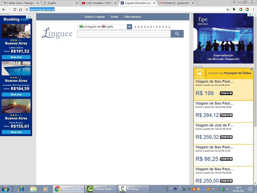Click the browser back arrow
This screenshot has height=193, width=257.
[3, 10]
